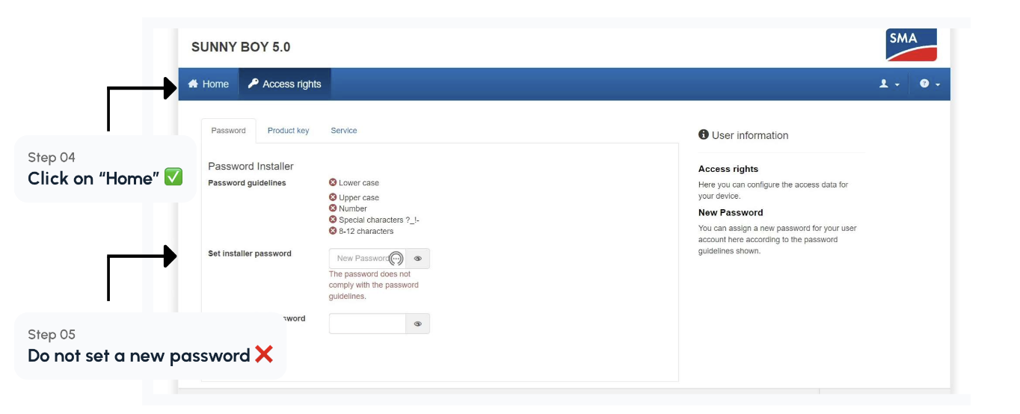Switch to the Product key tab
Image resolution: width=1020 pixels, height=414 pixels.
click(x=288, y=131)
